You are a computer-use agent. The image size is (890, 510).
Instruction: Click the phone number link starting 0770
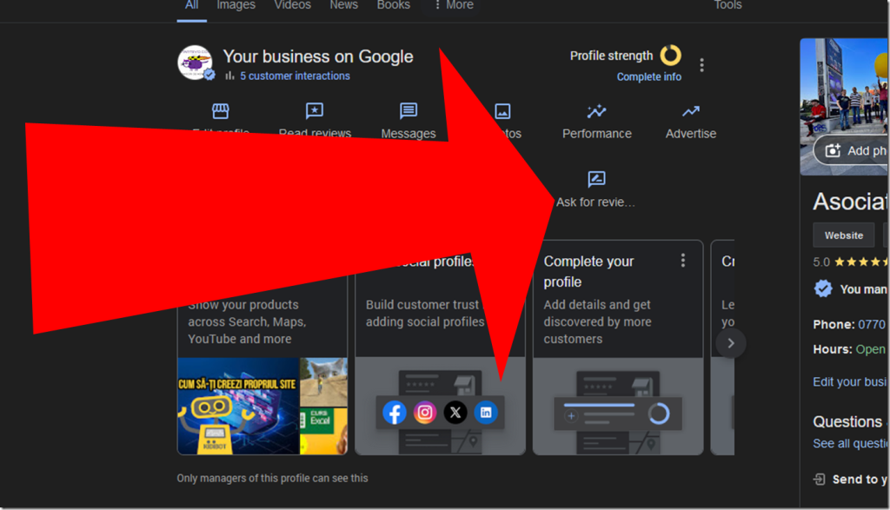872,324
